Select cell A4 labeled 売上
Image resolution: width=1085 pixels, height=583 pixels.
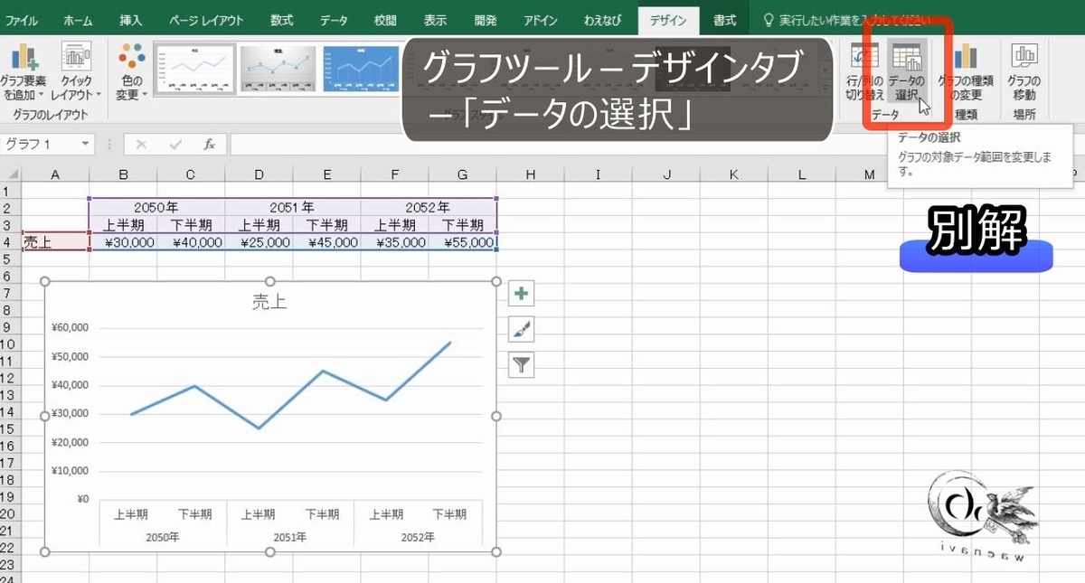tap(55, 242)
